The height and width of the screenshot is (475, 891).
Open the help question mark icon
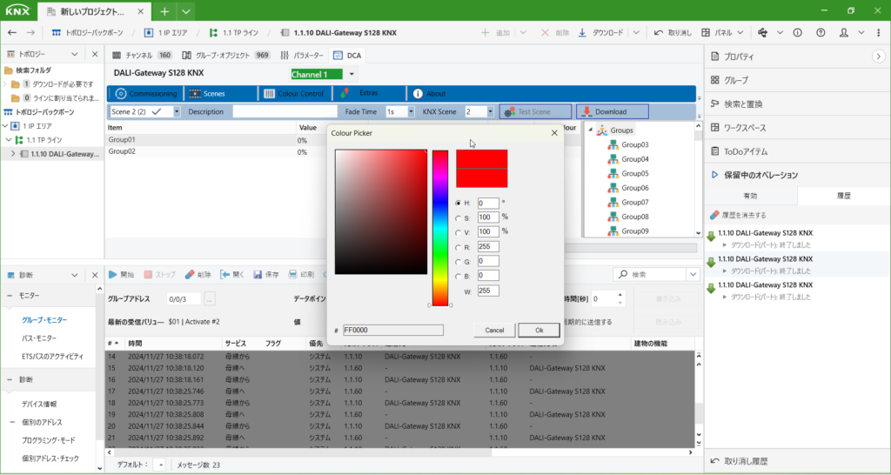[x=820, y=33]
